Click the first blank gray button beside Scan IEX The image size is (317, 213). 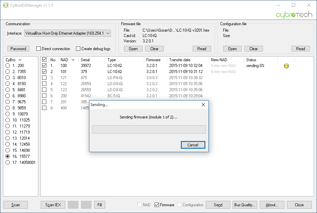click(x=73, y=205)
